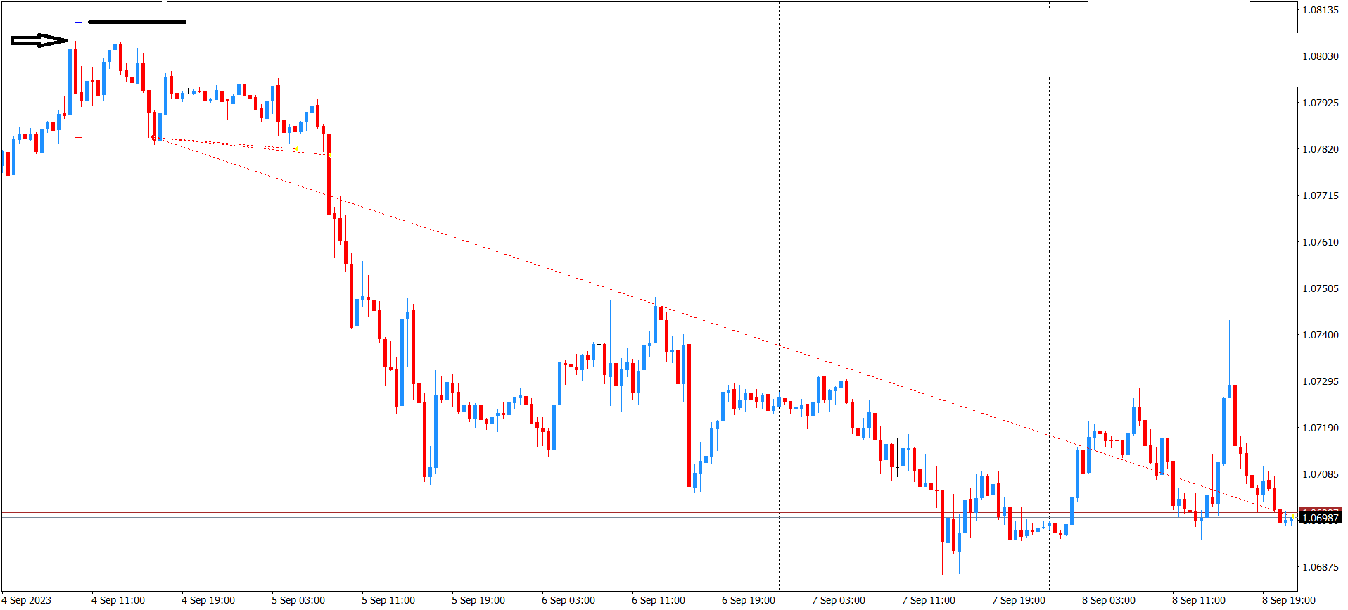Image resolution: width=1348 pixels, height=610 pixels.
Task: Click the 4 Sep 19:00 time label
Action: pos(208,600)
